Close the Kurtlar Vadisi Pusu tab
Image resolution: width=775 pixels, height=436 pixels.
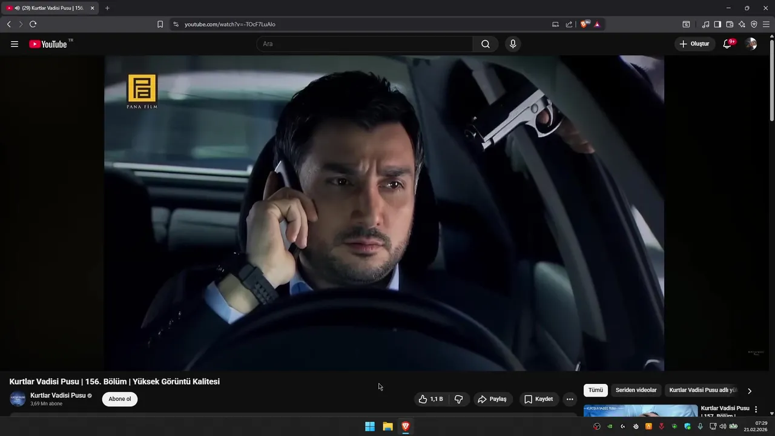(93, 8)
